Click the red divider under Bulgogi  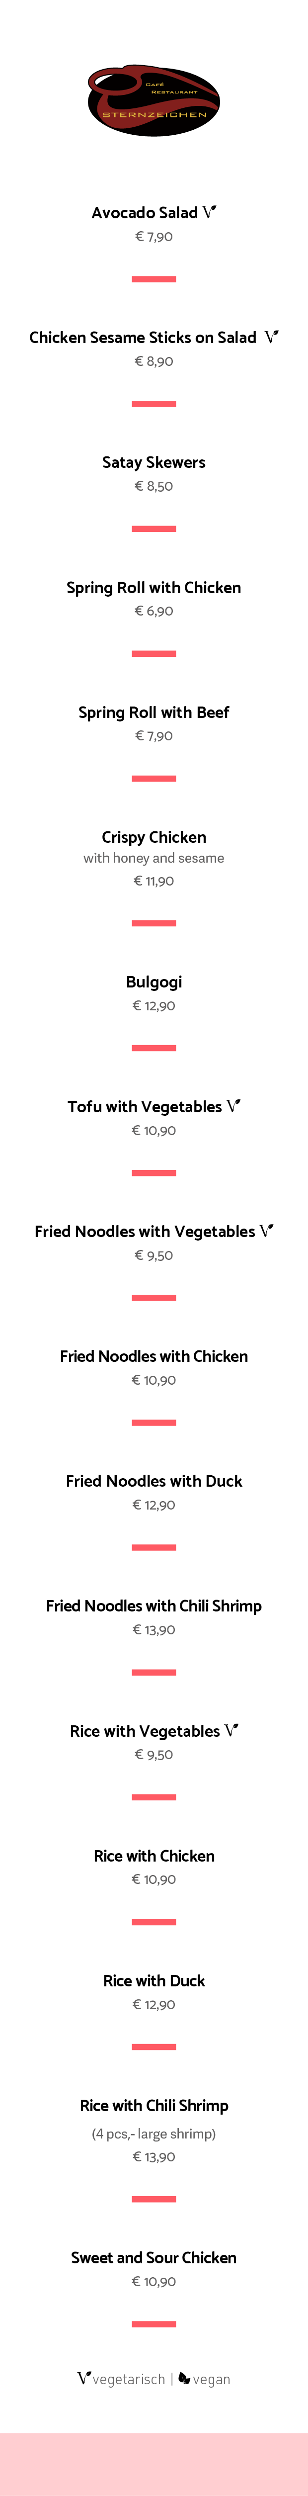point(154,1048)
